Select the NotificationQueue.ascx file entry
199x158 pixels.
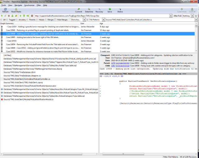(x=30, y=86)
